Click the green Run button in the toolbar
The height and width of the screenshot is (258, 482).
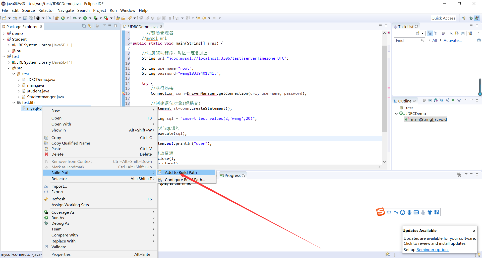click(85, 18)
